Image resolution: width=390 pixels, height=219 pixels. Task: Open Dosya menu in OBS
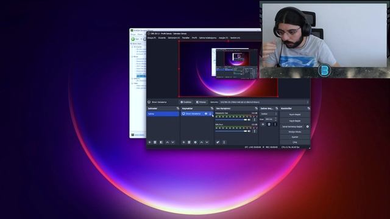[152, 38]
